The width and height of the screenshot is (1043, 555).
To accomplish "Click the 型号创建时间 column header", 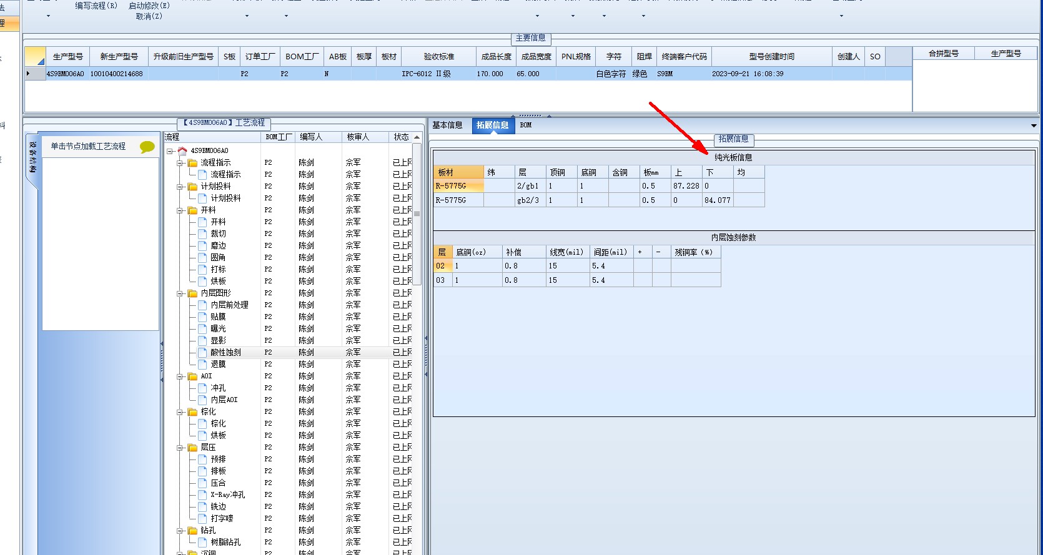I will coord(771,56).
